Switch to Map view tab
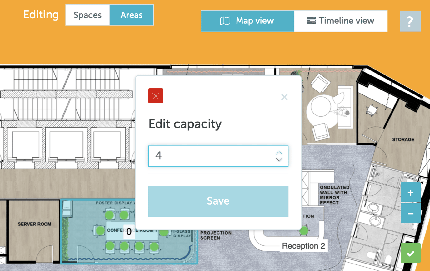 tap(247, 21)
